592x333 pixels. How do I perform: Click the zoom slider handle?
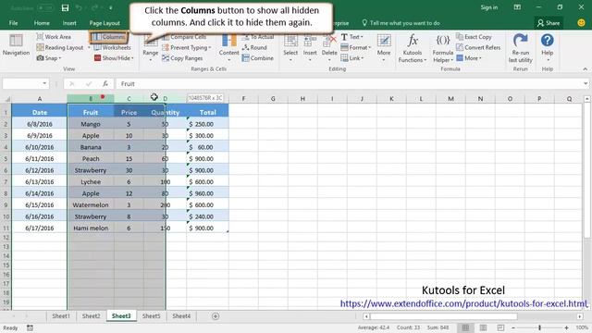click(x=539, y=327)
